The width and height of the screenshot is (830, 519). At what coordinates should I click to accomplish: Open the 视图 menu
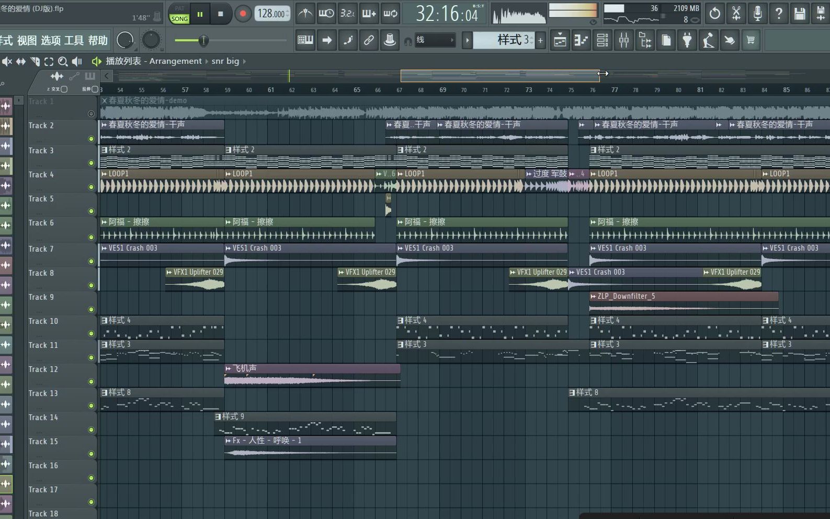click(x=27, y=40)
